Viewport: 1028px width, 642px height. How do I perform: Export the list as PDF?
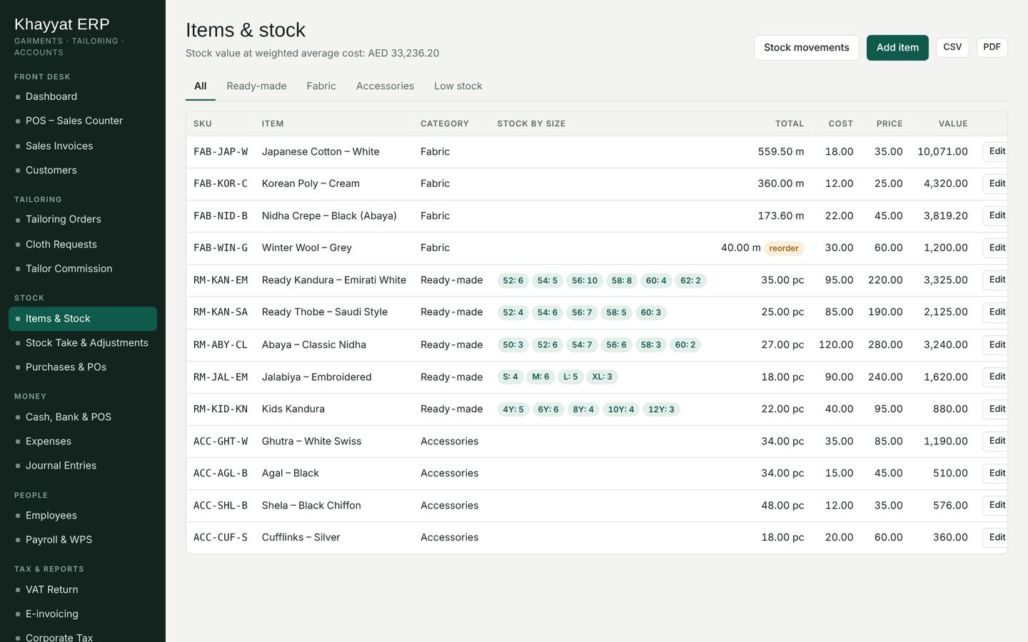point(992,47)
